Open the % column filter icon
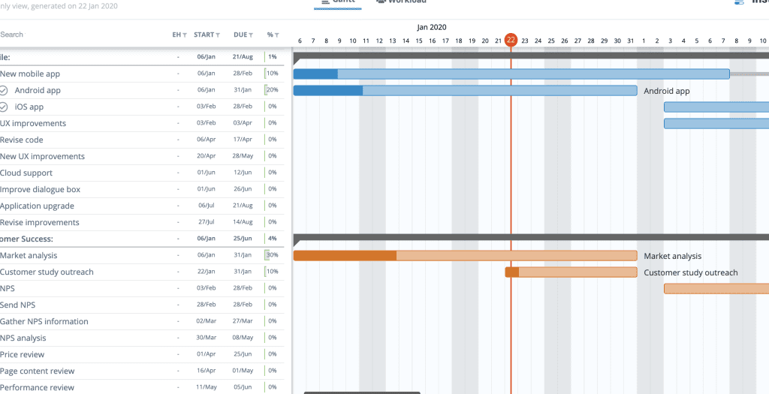769x394 pixels. (276, 35)
